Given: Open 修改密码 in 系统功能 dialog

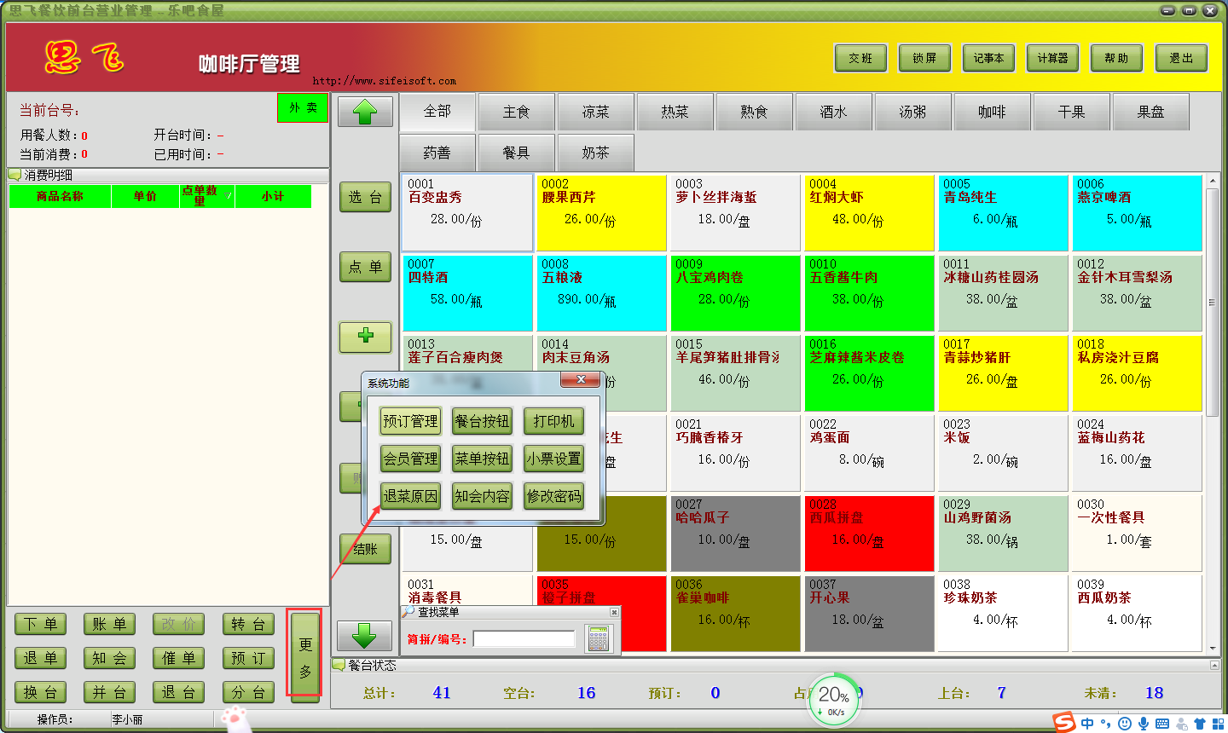Looking at the screenshot, I should coord(553,496).
